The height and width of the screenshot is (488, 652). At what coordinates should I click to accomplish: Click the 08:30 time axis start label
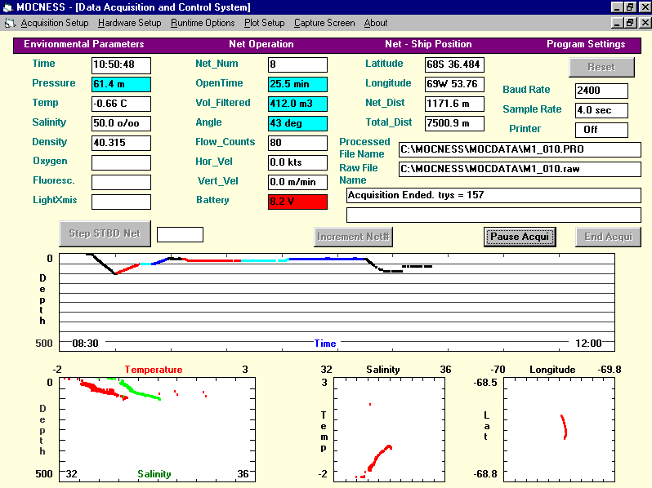(85, 344)
